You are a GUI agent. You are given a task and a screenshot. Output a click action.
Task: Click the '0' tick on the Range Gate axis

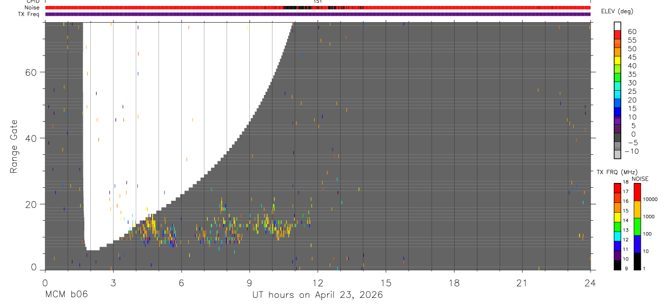click(34, 267)
